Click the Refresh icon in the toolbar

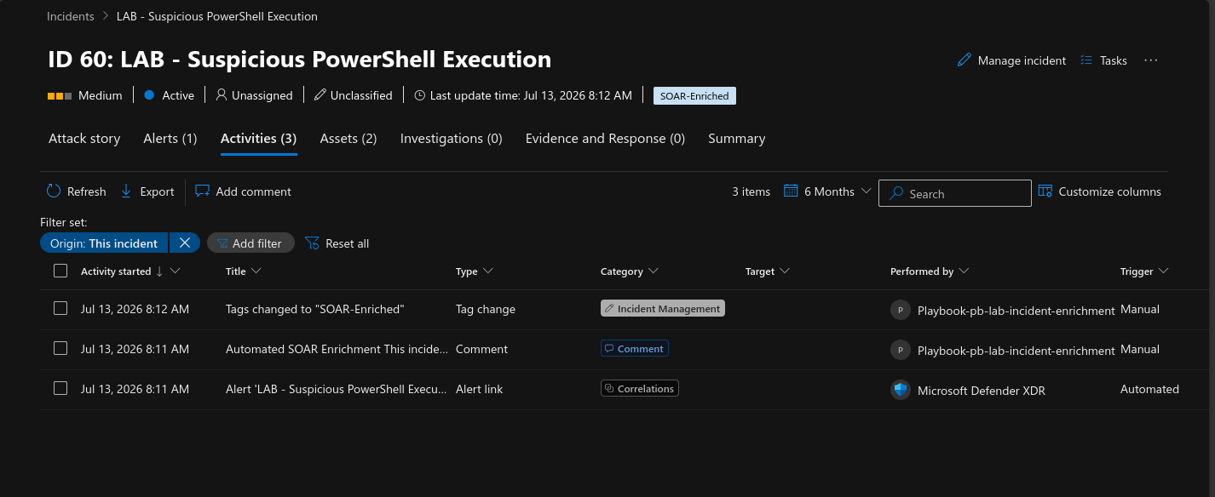(54, 191)
